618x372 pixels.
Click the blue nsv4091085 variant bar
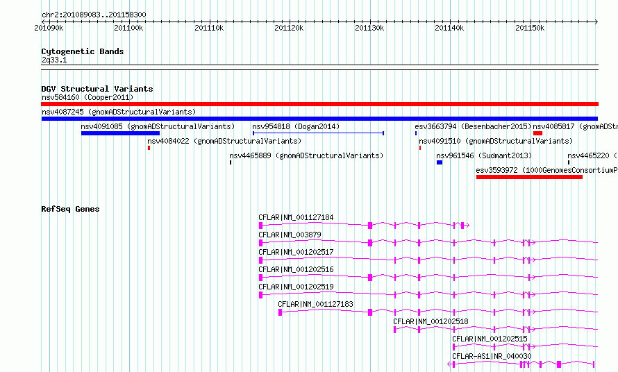click(x=120, y=133)
